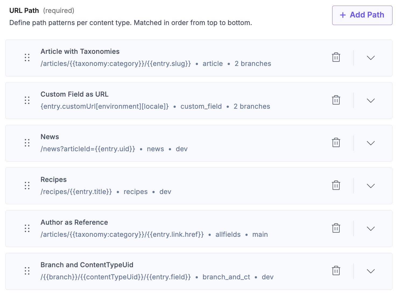Click trash icon for News path
Screen dimensions: 400x296
click(x=336, y=143)
